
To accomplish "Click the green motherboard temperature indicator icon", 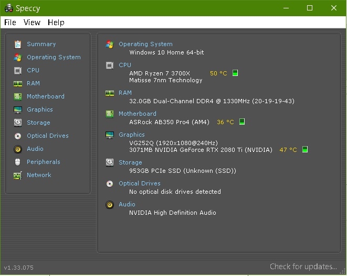I will point(242,122).
